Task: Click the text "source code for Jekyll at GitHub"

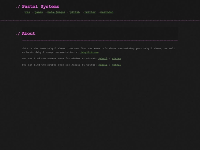Action: coord(72,65)
